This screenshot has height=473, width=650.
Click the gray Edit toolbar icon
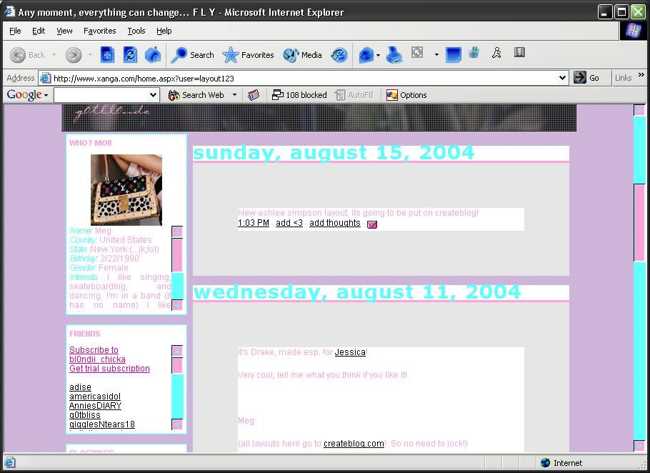click(417, 53)
